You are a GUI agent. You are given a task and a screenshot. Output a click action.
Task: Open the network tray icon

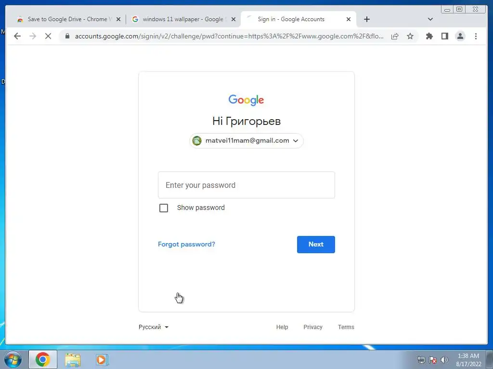(x=421, y=360)
